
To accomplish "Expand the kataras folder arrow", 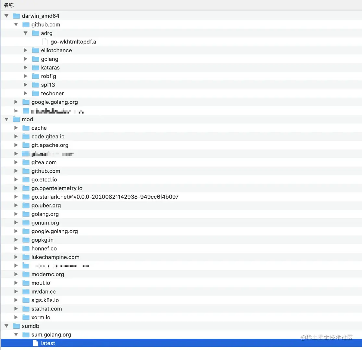I will (x=26, y=67).
